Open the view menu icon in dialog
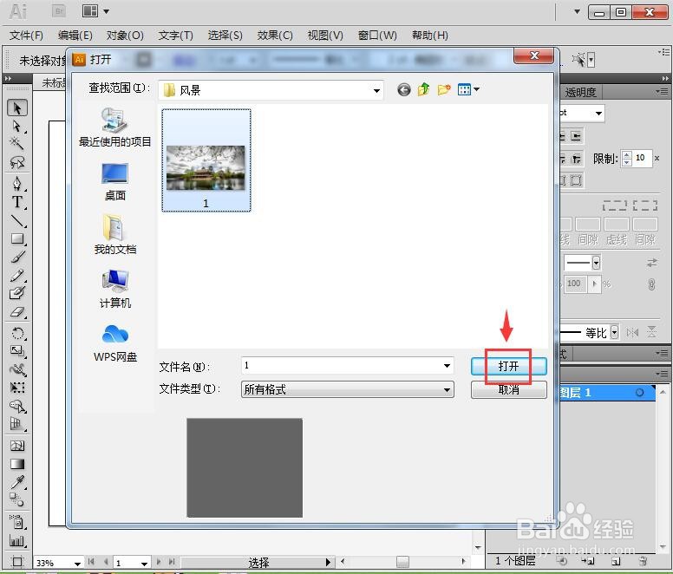673x574 pixels. click(468, 89)
